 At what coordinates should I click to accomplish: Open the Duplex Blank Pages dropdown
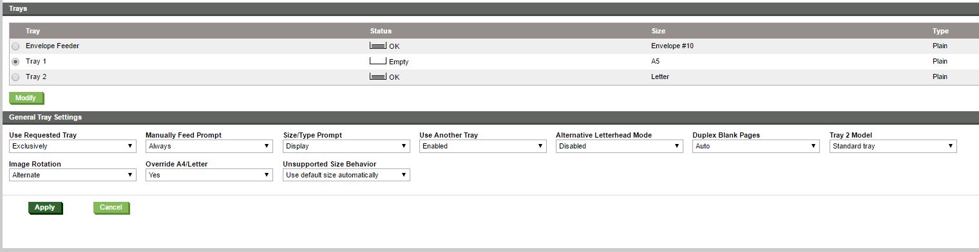click(x=756, y=146)
